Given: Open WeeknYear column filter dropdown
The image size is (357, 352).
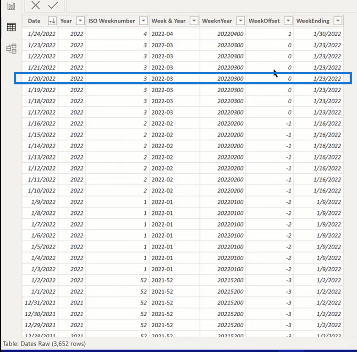Looking at the screenshot, I should (241, 21).
